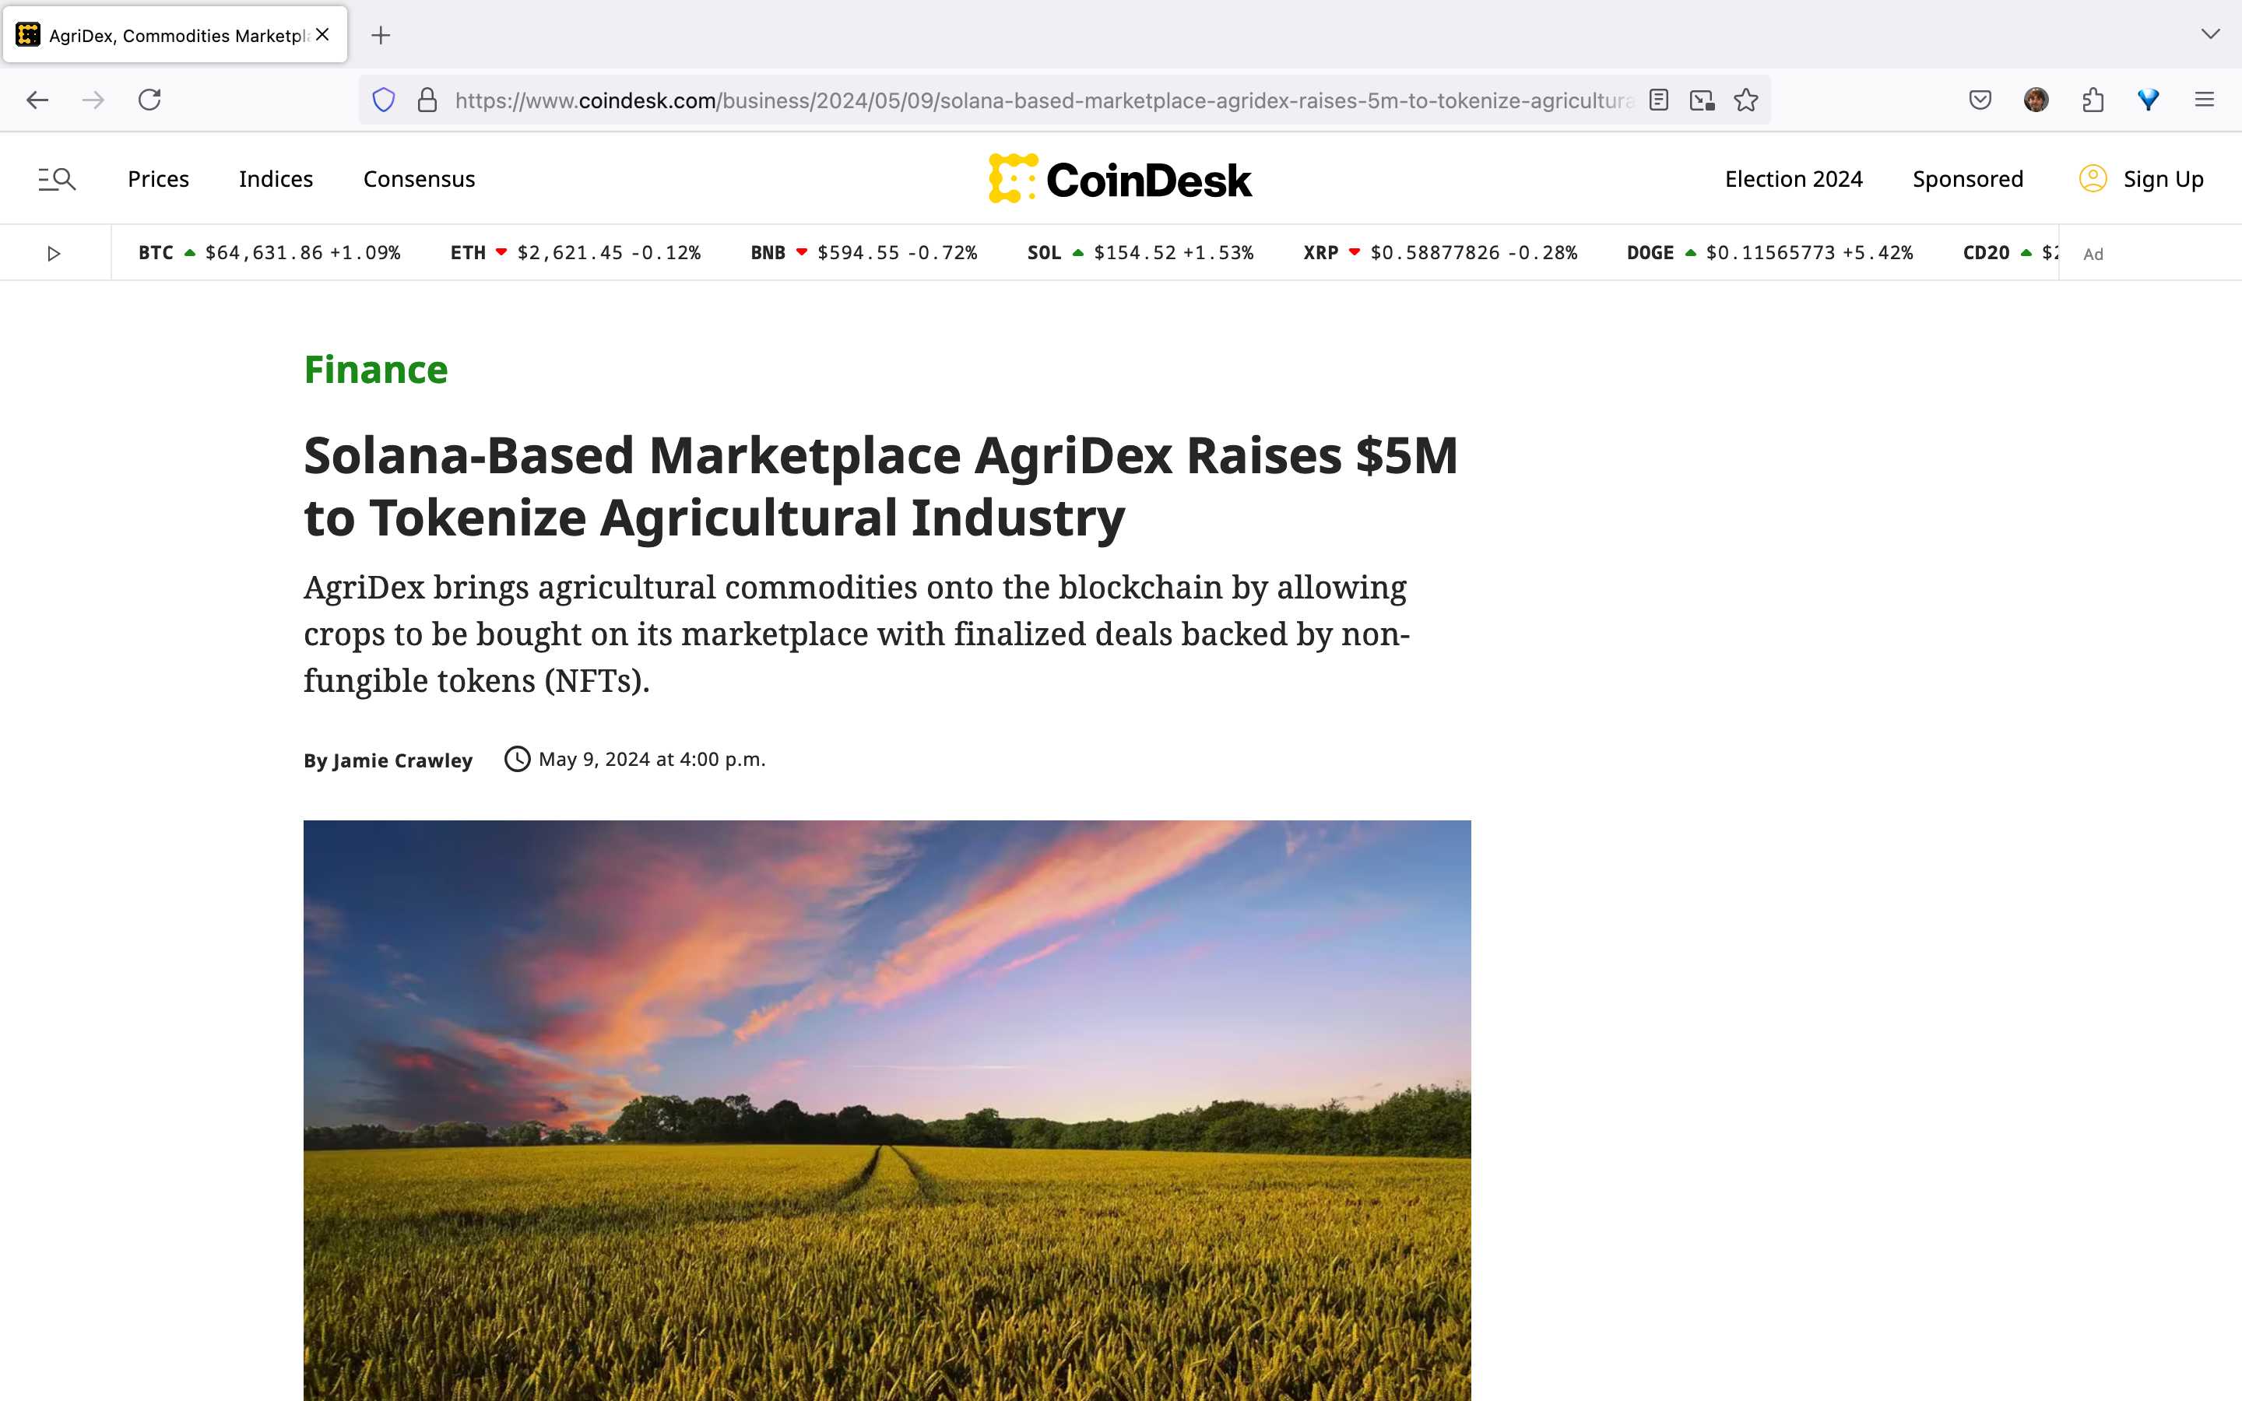Open the extensions puzzle icon
2242x1401 pixels.
[x=2093, y=100]
